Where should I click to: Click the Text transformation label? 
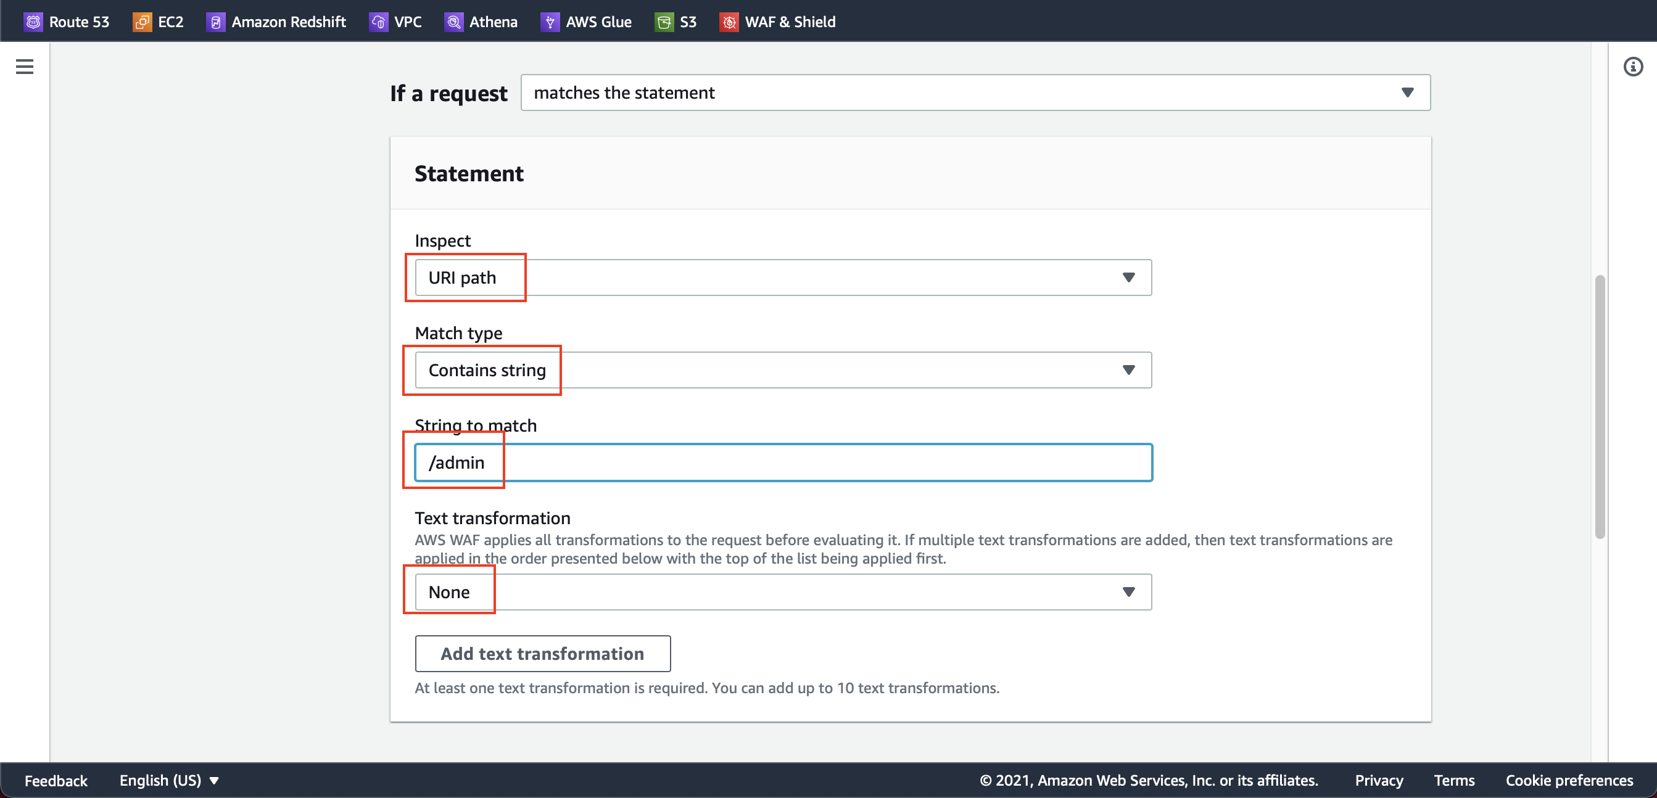pyautogui.click(x=493, y=517)
